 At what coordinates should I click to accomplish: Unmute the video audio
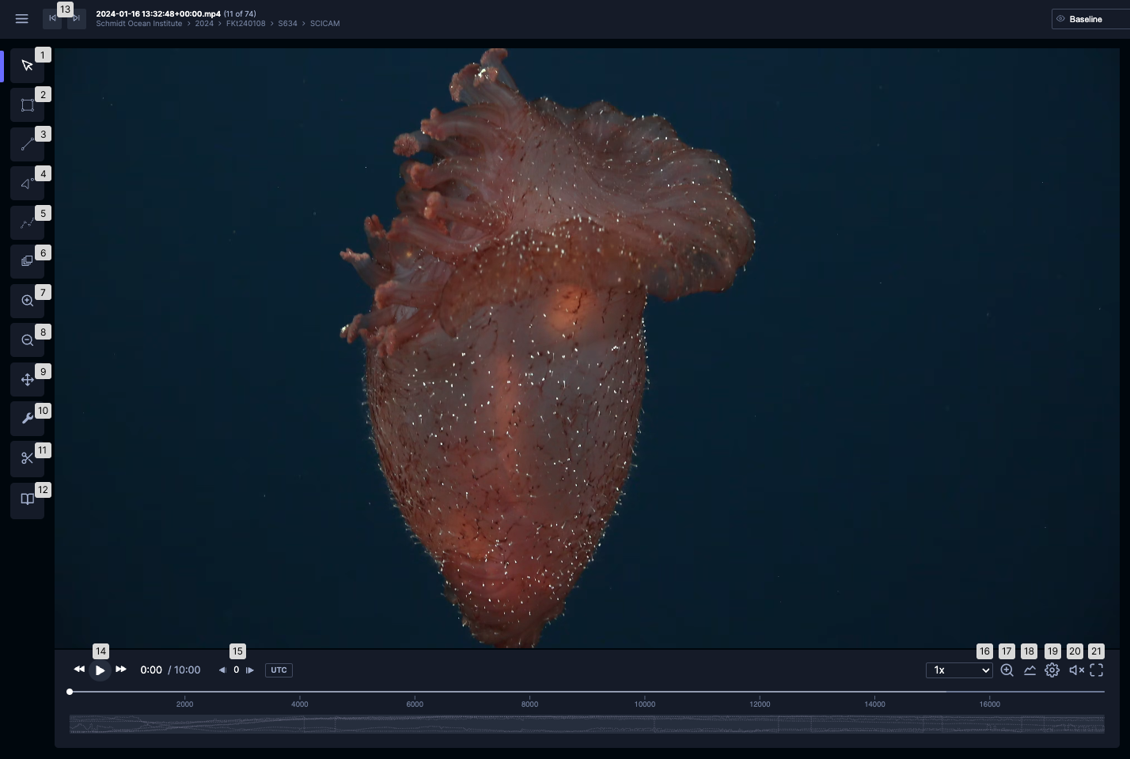(x=1075, y=670)
